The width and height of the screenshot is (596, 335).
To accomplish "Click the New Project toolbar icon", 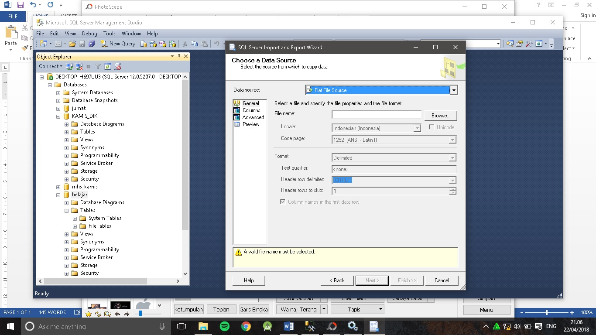I will pos(44,44).
